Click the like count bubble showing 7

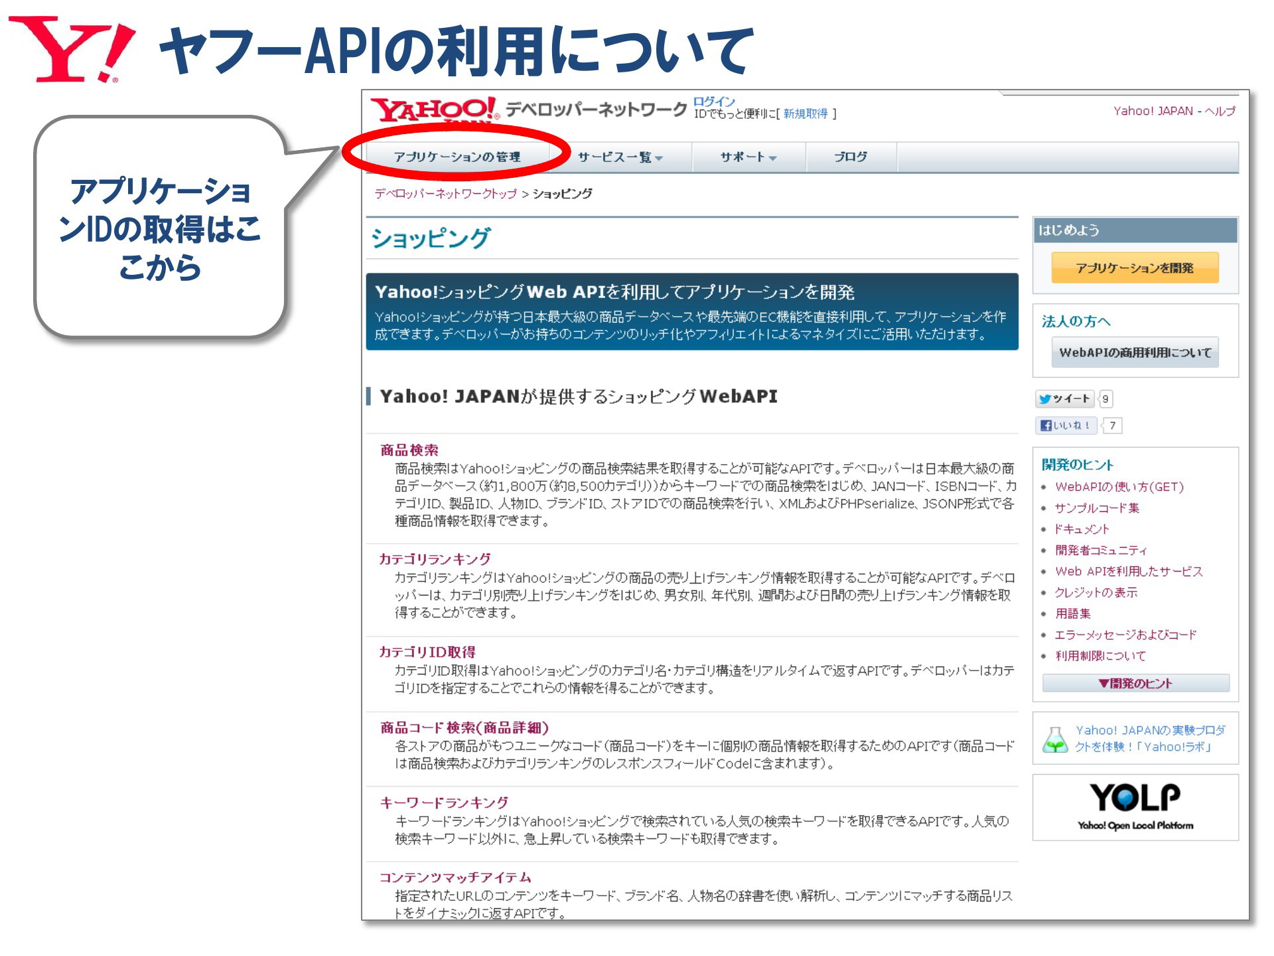[x=1112, y=426]
